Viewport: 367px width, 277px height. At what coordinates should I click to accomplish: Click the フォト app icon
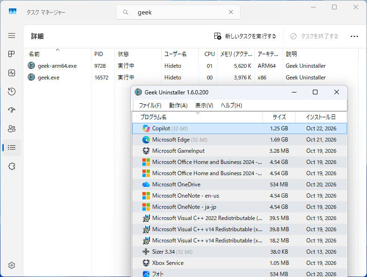coord(146,274)
